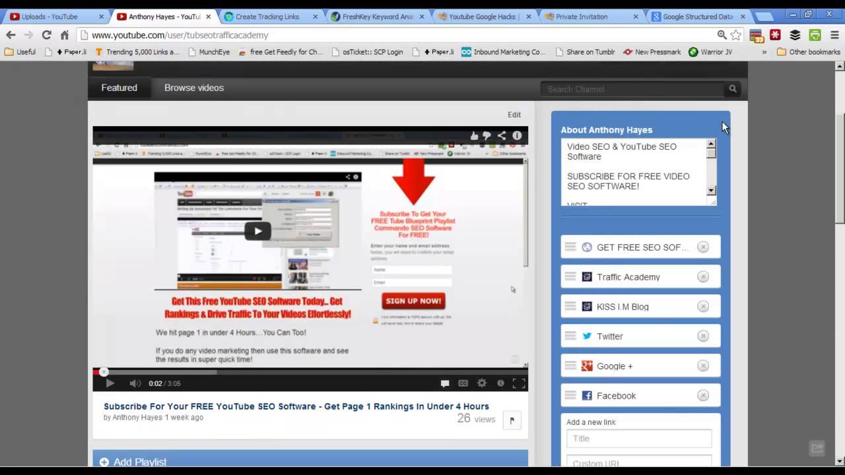Click the drag handle of GET FREE SEO SOF... link

pos(570,247)
